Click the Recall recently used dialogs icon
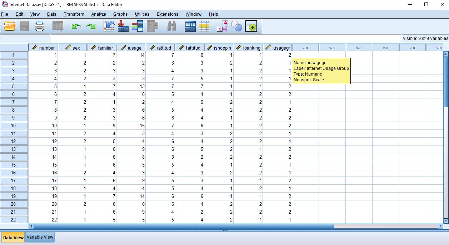Viewport: 449px width, 245px height. 57,26
